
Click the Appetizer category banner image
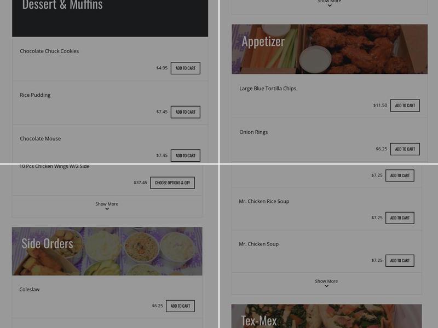tap(330, 49)
